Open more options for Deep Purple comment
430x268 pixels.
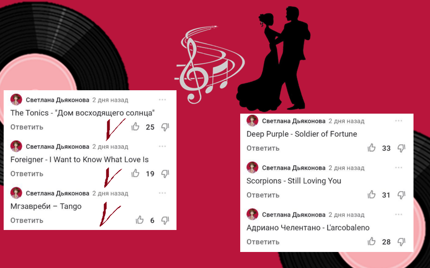pyautogui.click(x=398, y=120)
